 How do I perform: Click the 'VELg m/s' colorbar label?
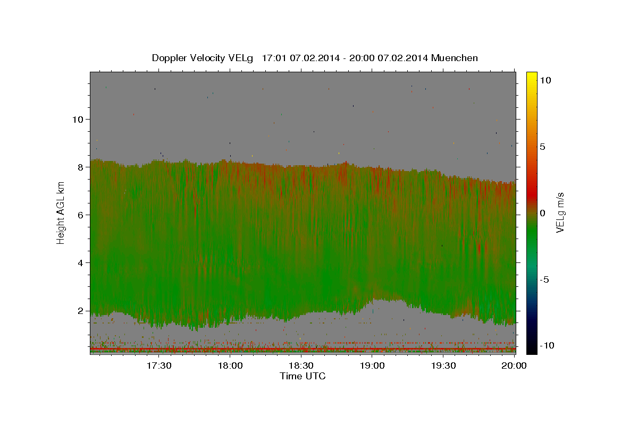click(560, 212)
